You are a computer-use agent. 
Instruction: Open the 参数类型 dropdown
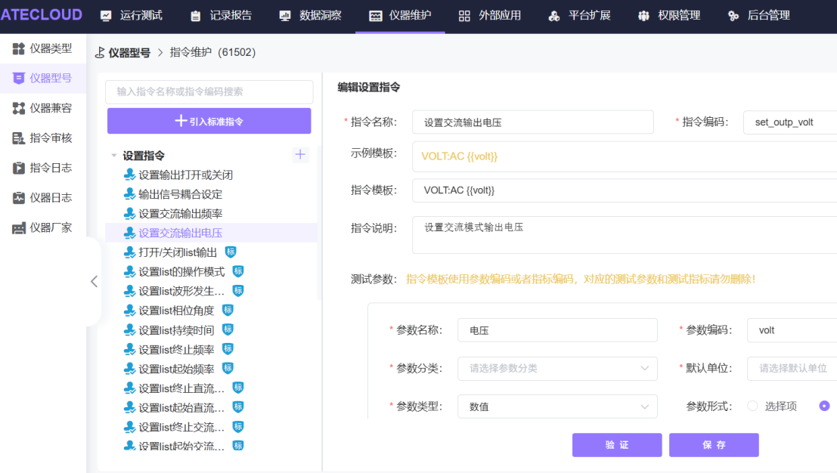tap(557, 407)
